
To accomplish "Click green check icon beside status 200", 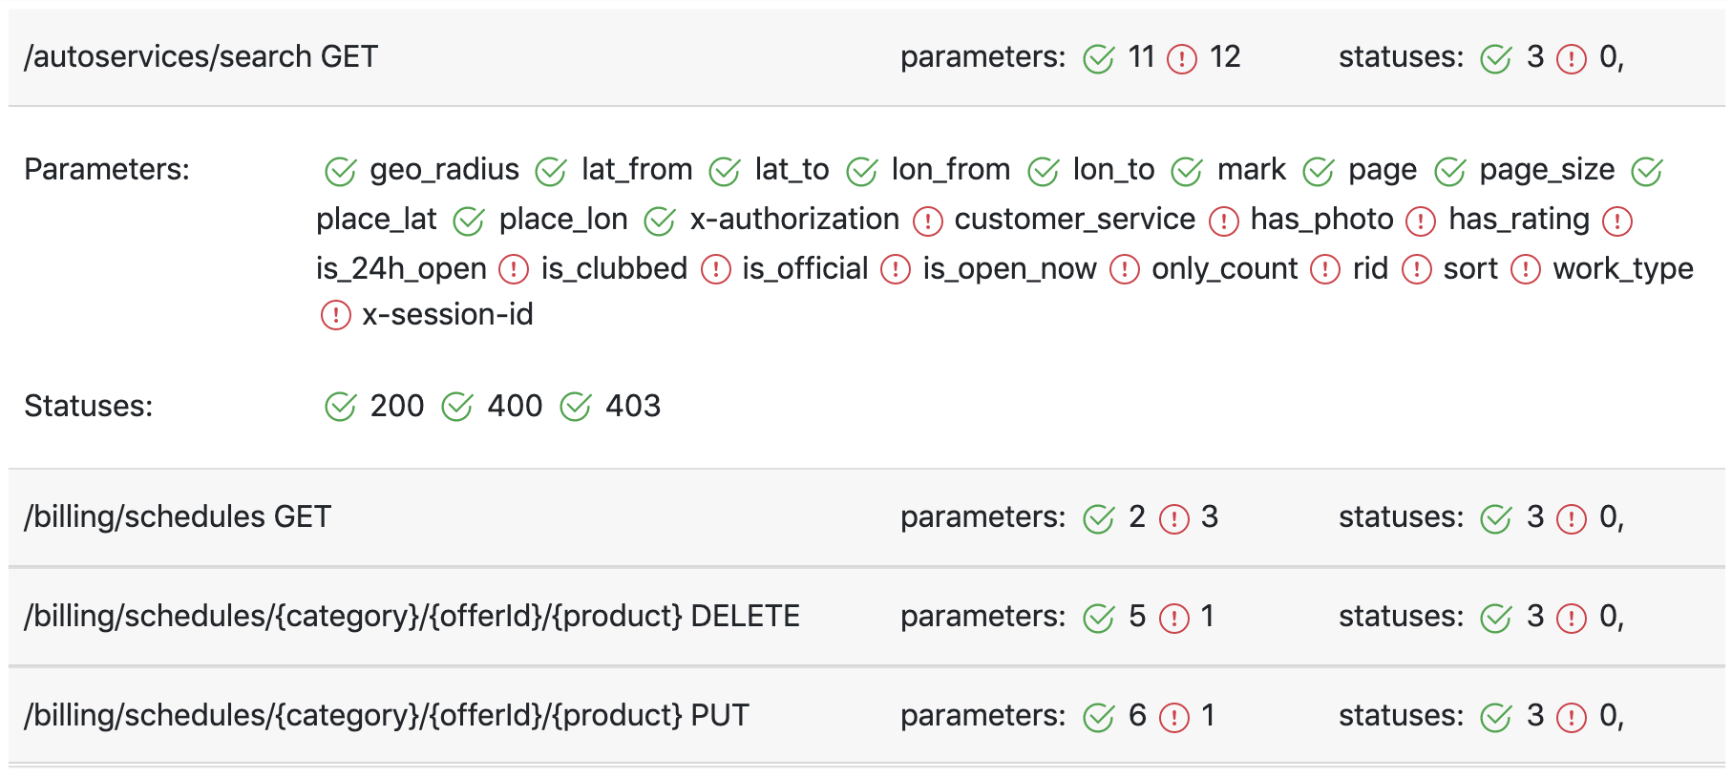I will 340,407.
